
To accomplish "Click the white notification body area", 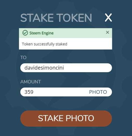I will tap(66, 44).
